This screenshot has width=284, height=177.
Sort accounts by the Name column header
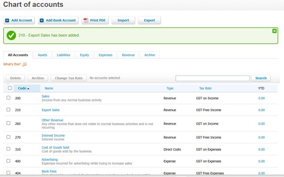click(49, 88)
